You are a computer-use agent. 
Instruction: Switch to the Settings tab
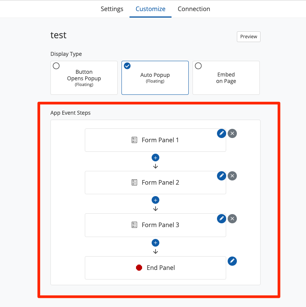pyautogui.click(x=112, y=9)
